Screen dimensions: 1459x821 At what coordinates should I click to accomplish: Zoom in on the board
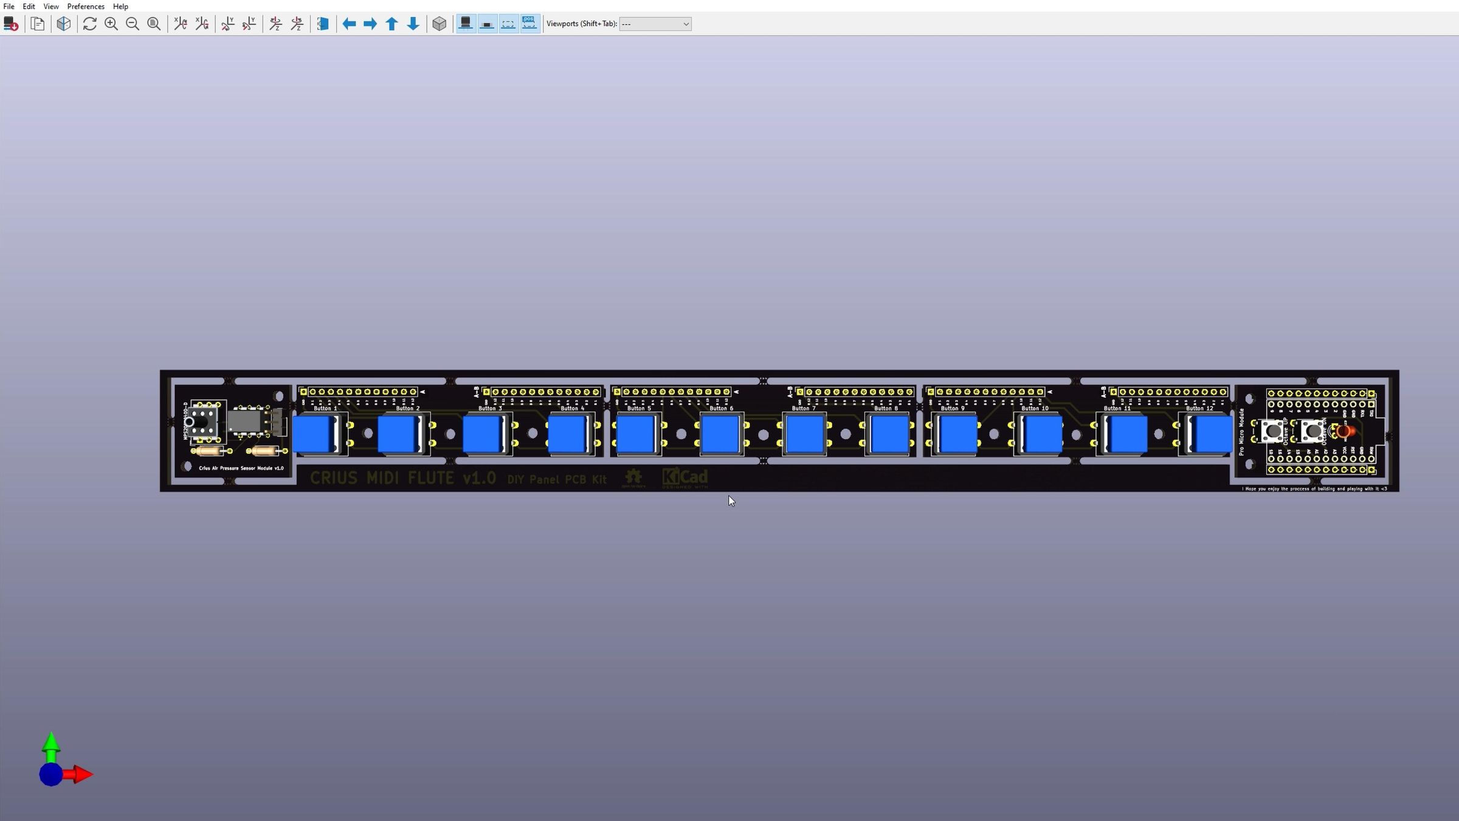pyautogui.click(x=111, y=24)
